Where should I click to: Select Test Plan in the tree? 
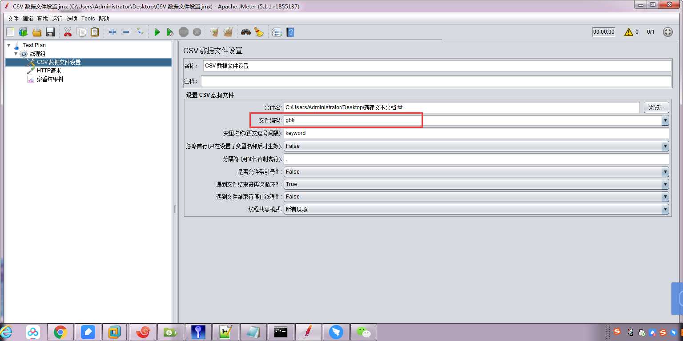34,45
